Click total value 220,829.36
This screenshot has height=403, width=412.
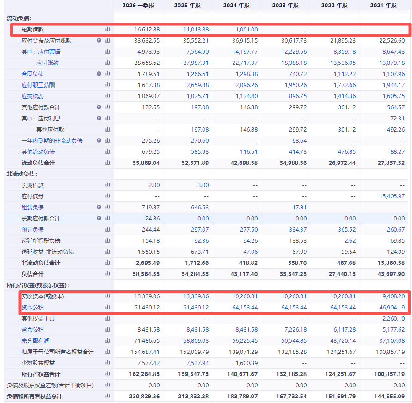[x=144, y=397]
